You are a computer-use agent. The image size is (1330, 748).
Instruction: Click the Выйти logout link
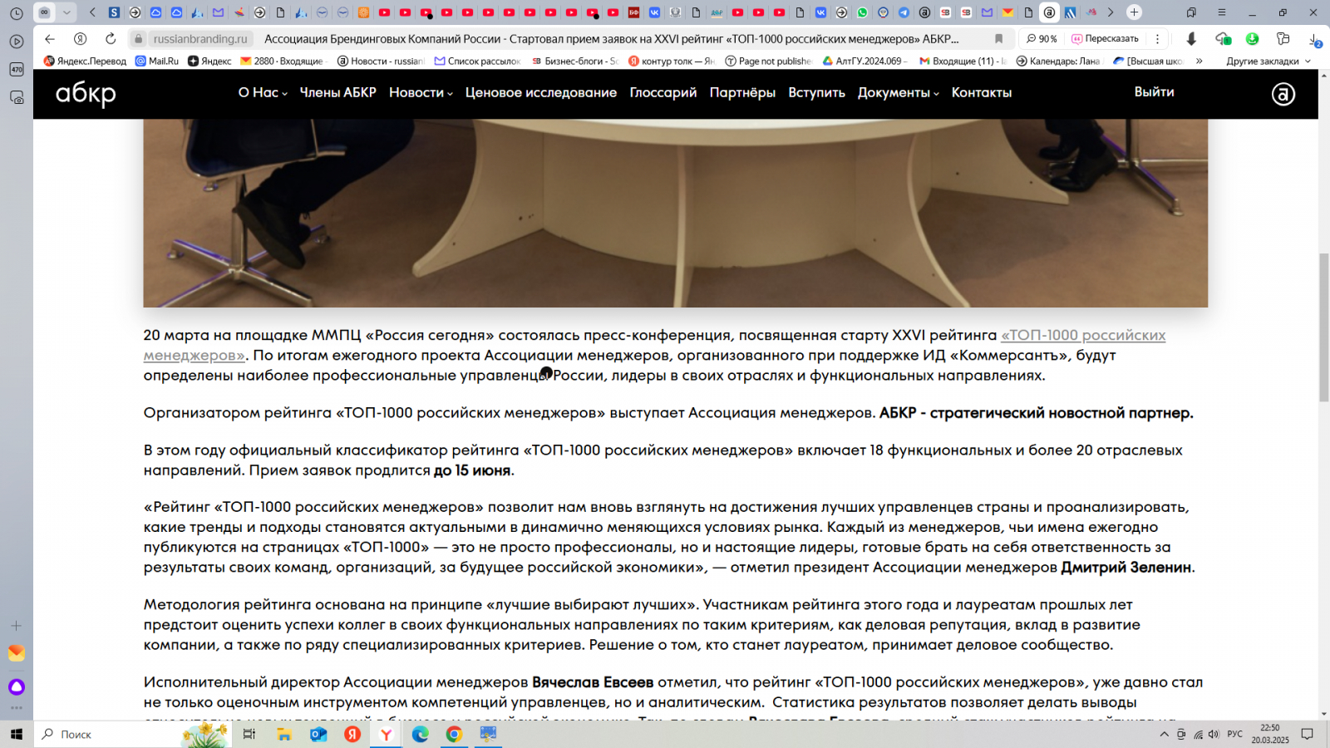pyautogui.click(x=1154, y=92)
